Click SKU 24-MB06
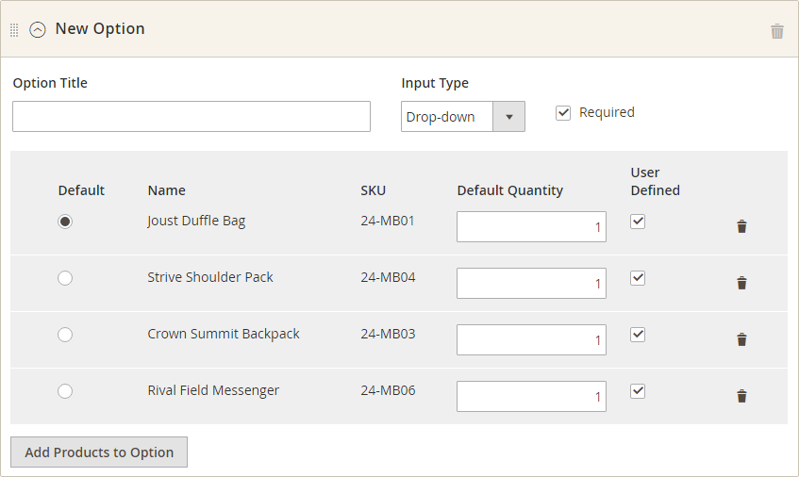 click(388, 390)
